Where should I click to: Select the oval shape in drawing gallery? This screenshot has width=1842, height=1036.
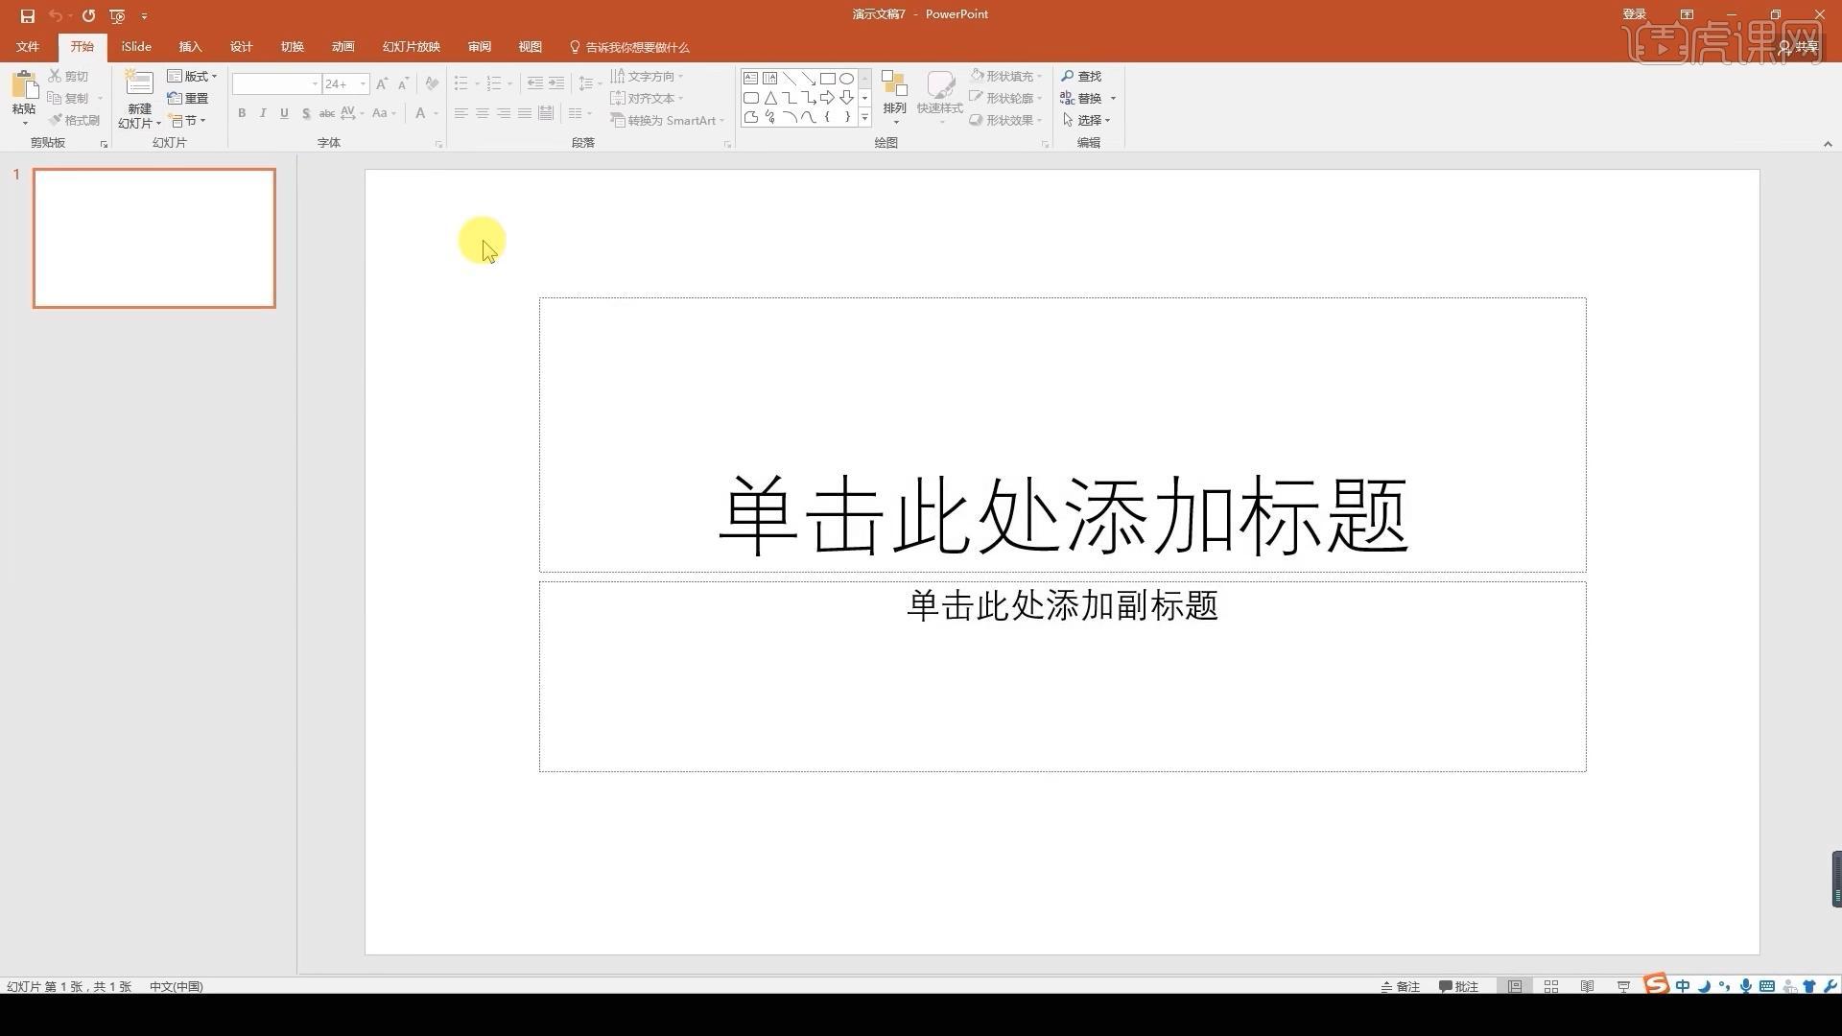846,78
